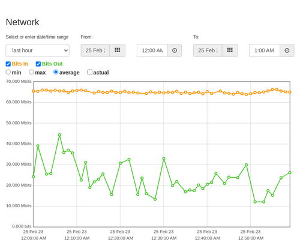Image resolution: width=300 pixels, height=242 pixels.
Task: Click the 10.000 Mbits axis label
Action: [19, 206]
